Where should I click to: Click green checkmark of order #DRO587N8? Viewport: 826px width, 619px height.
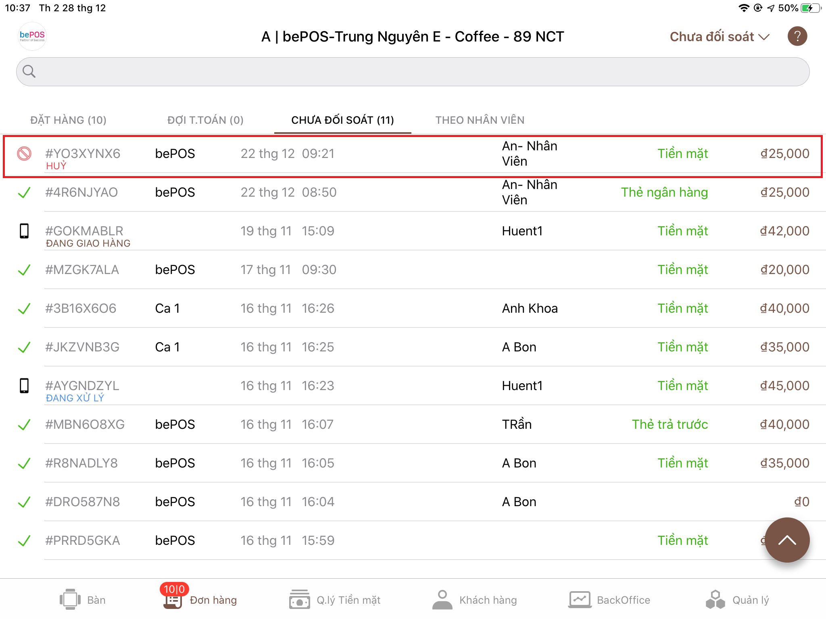(x=24, y=502)
